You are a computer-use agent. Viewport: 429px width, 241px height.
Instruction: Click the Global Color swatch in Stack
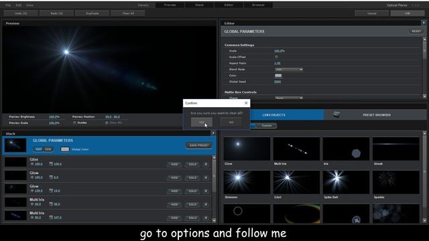(x=65, y=149)
